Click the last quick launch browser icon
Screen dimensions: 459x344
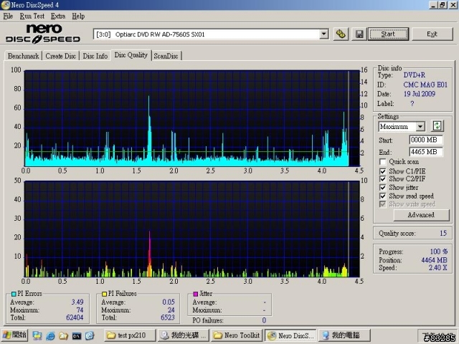pyautogui.click(x=90, y=335)
